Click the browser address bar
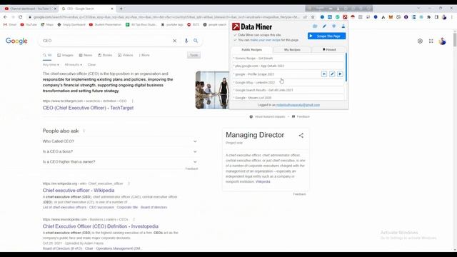Image resolution: width=457 pixels, height=257 pixels. (166, 17)
